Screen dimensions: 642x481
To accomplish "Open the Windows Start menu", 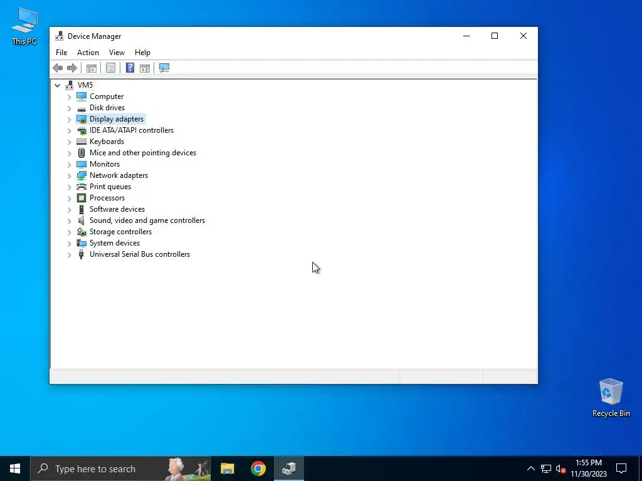I will tap(15, 468).
